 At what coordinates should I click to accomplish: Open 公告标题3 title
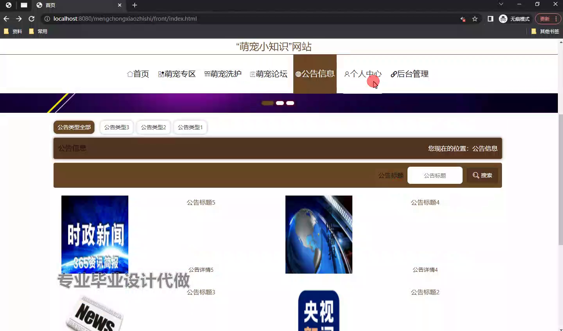pyautogui.click(x=201, y=292)
